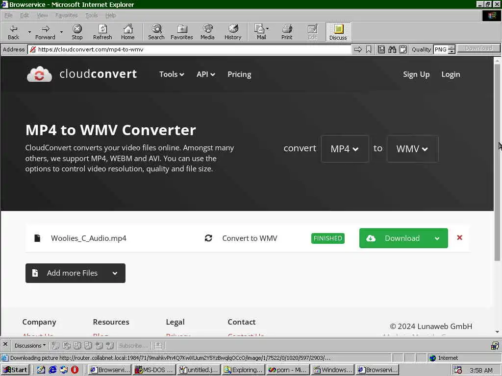Screen dimensions: 502x376
Task: Click the Woolies_C_Audio.mp4 file name
Action: click(x=89, y=238)
